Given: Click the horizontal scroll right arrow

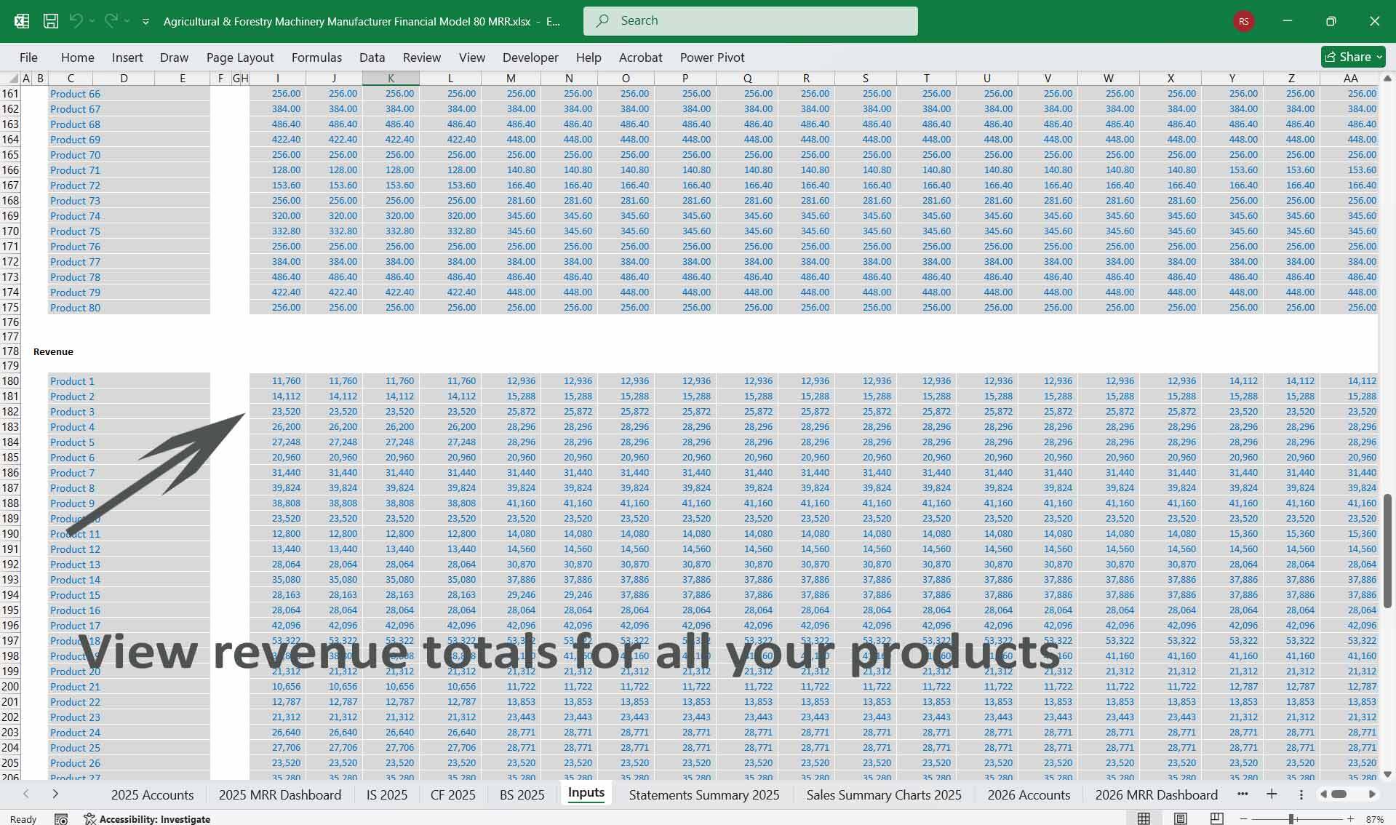Looking at the screenshot, I should [1372, 794].
